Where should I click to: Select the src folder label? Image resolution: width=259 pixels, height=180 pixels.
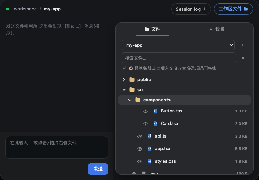coord(141,90)
